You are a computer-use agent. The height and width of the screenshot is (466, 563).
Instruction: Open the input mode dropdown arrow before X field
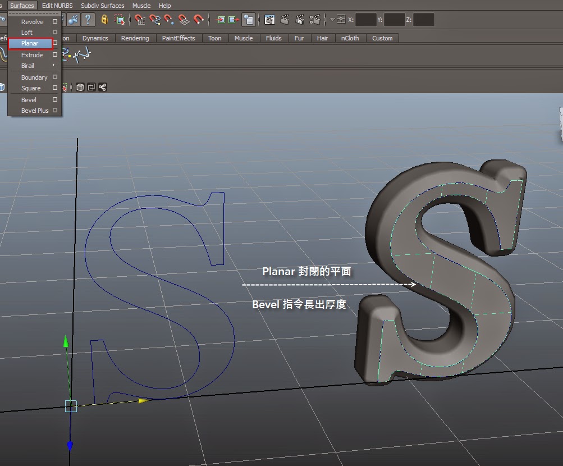click(332, 20)
